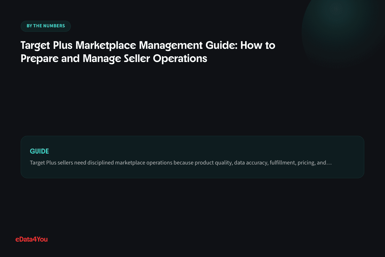Click the BY THE NUMBERS badge
This screenshot has height=257, width=385.
46,26
